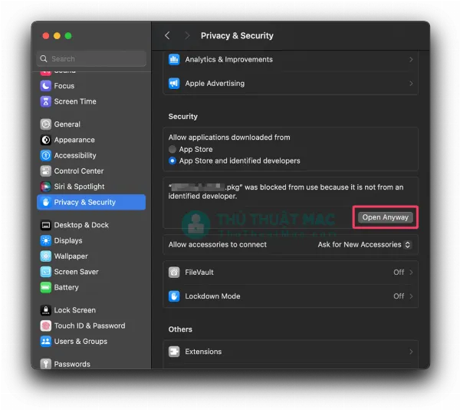Viewport: 460px width, 410px height.
Task: Click the Touch ID & Password label
Action: click(x=90, y=326)
